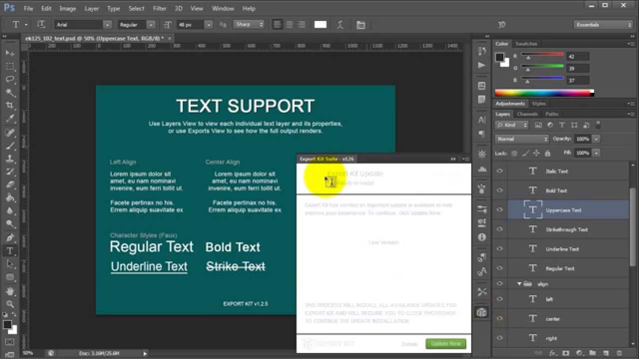
Task: Click the text color swatch in options bar
Action: tap(320, 24)
